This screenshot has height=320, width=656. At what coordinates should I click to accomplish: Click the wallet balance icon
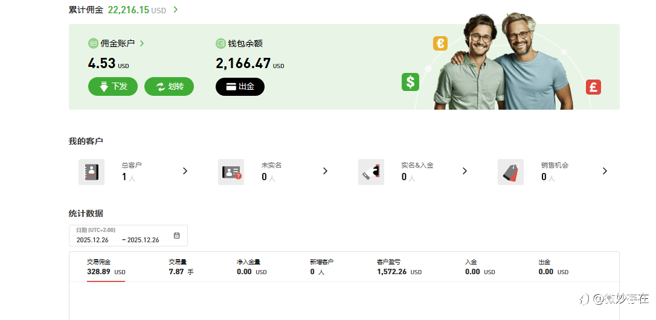(220, 43)
